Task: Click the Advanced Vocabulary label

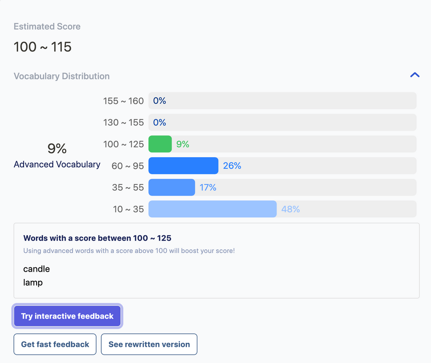Action: coord(57,164)
